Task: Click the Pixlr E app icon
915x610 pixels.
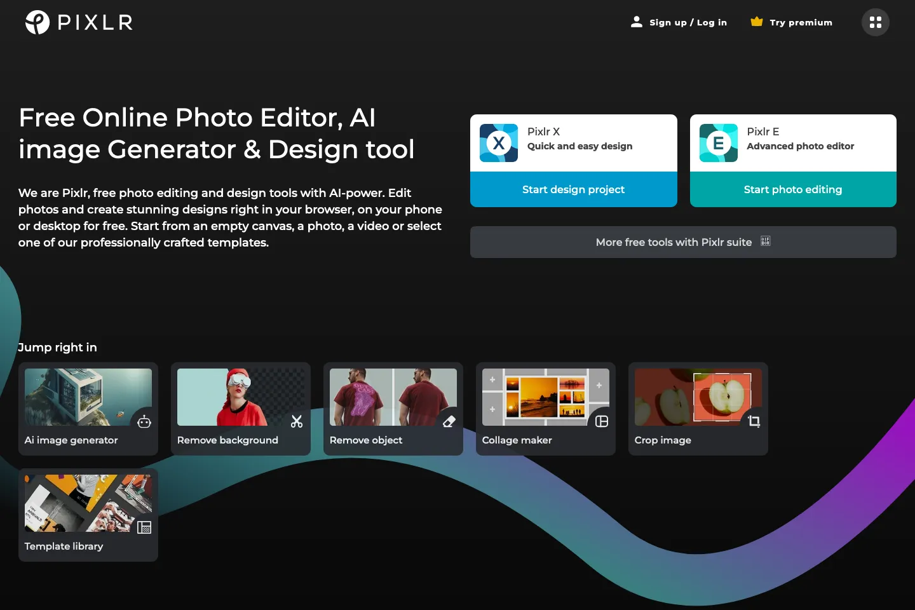Action: point(719,143)
